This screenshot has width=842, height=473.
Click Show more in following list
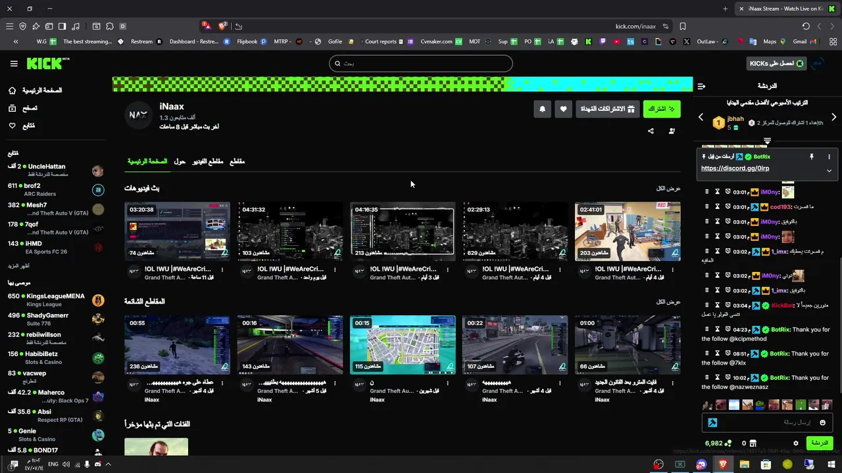[x=18, y=266]
